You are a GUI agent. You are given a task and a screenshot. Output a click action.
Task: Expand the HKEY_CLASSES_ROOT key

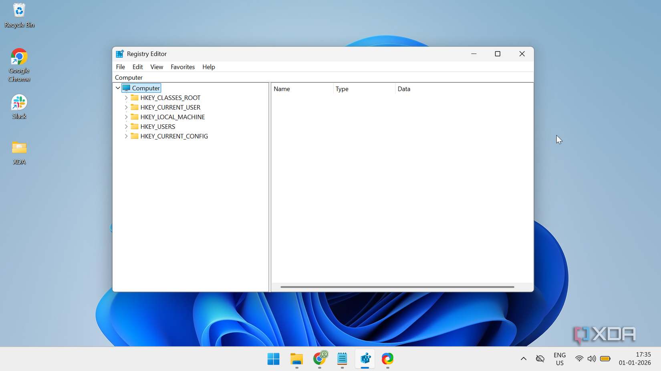point(126,98)
